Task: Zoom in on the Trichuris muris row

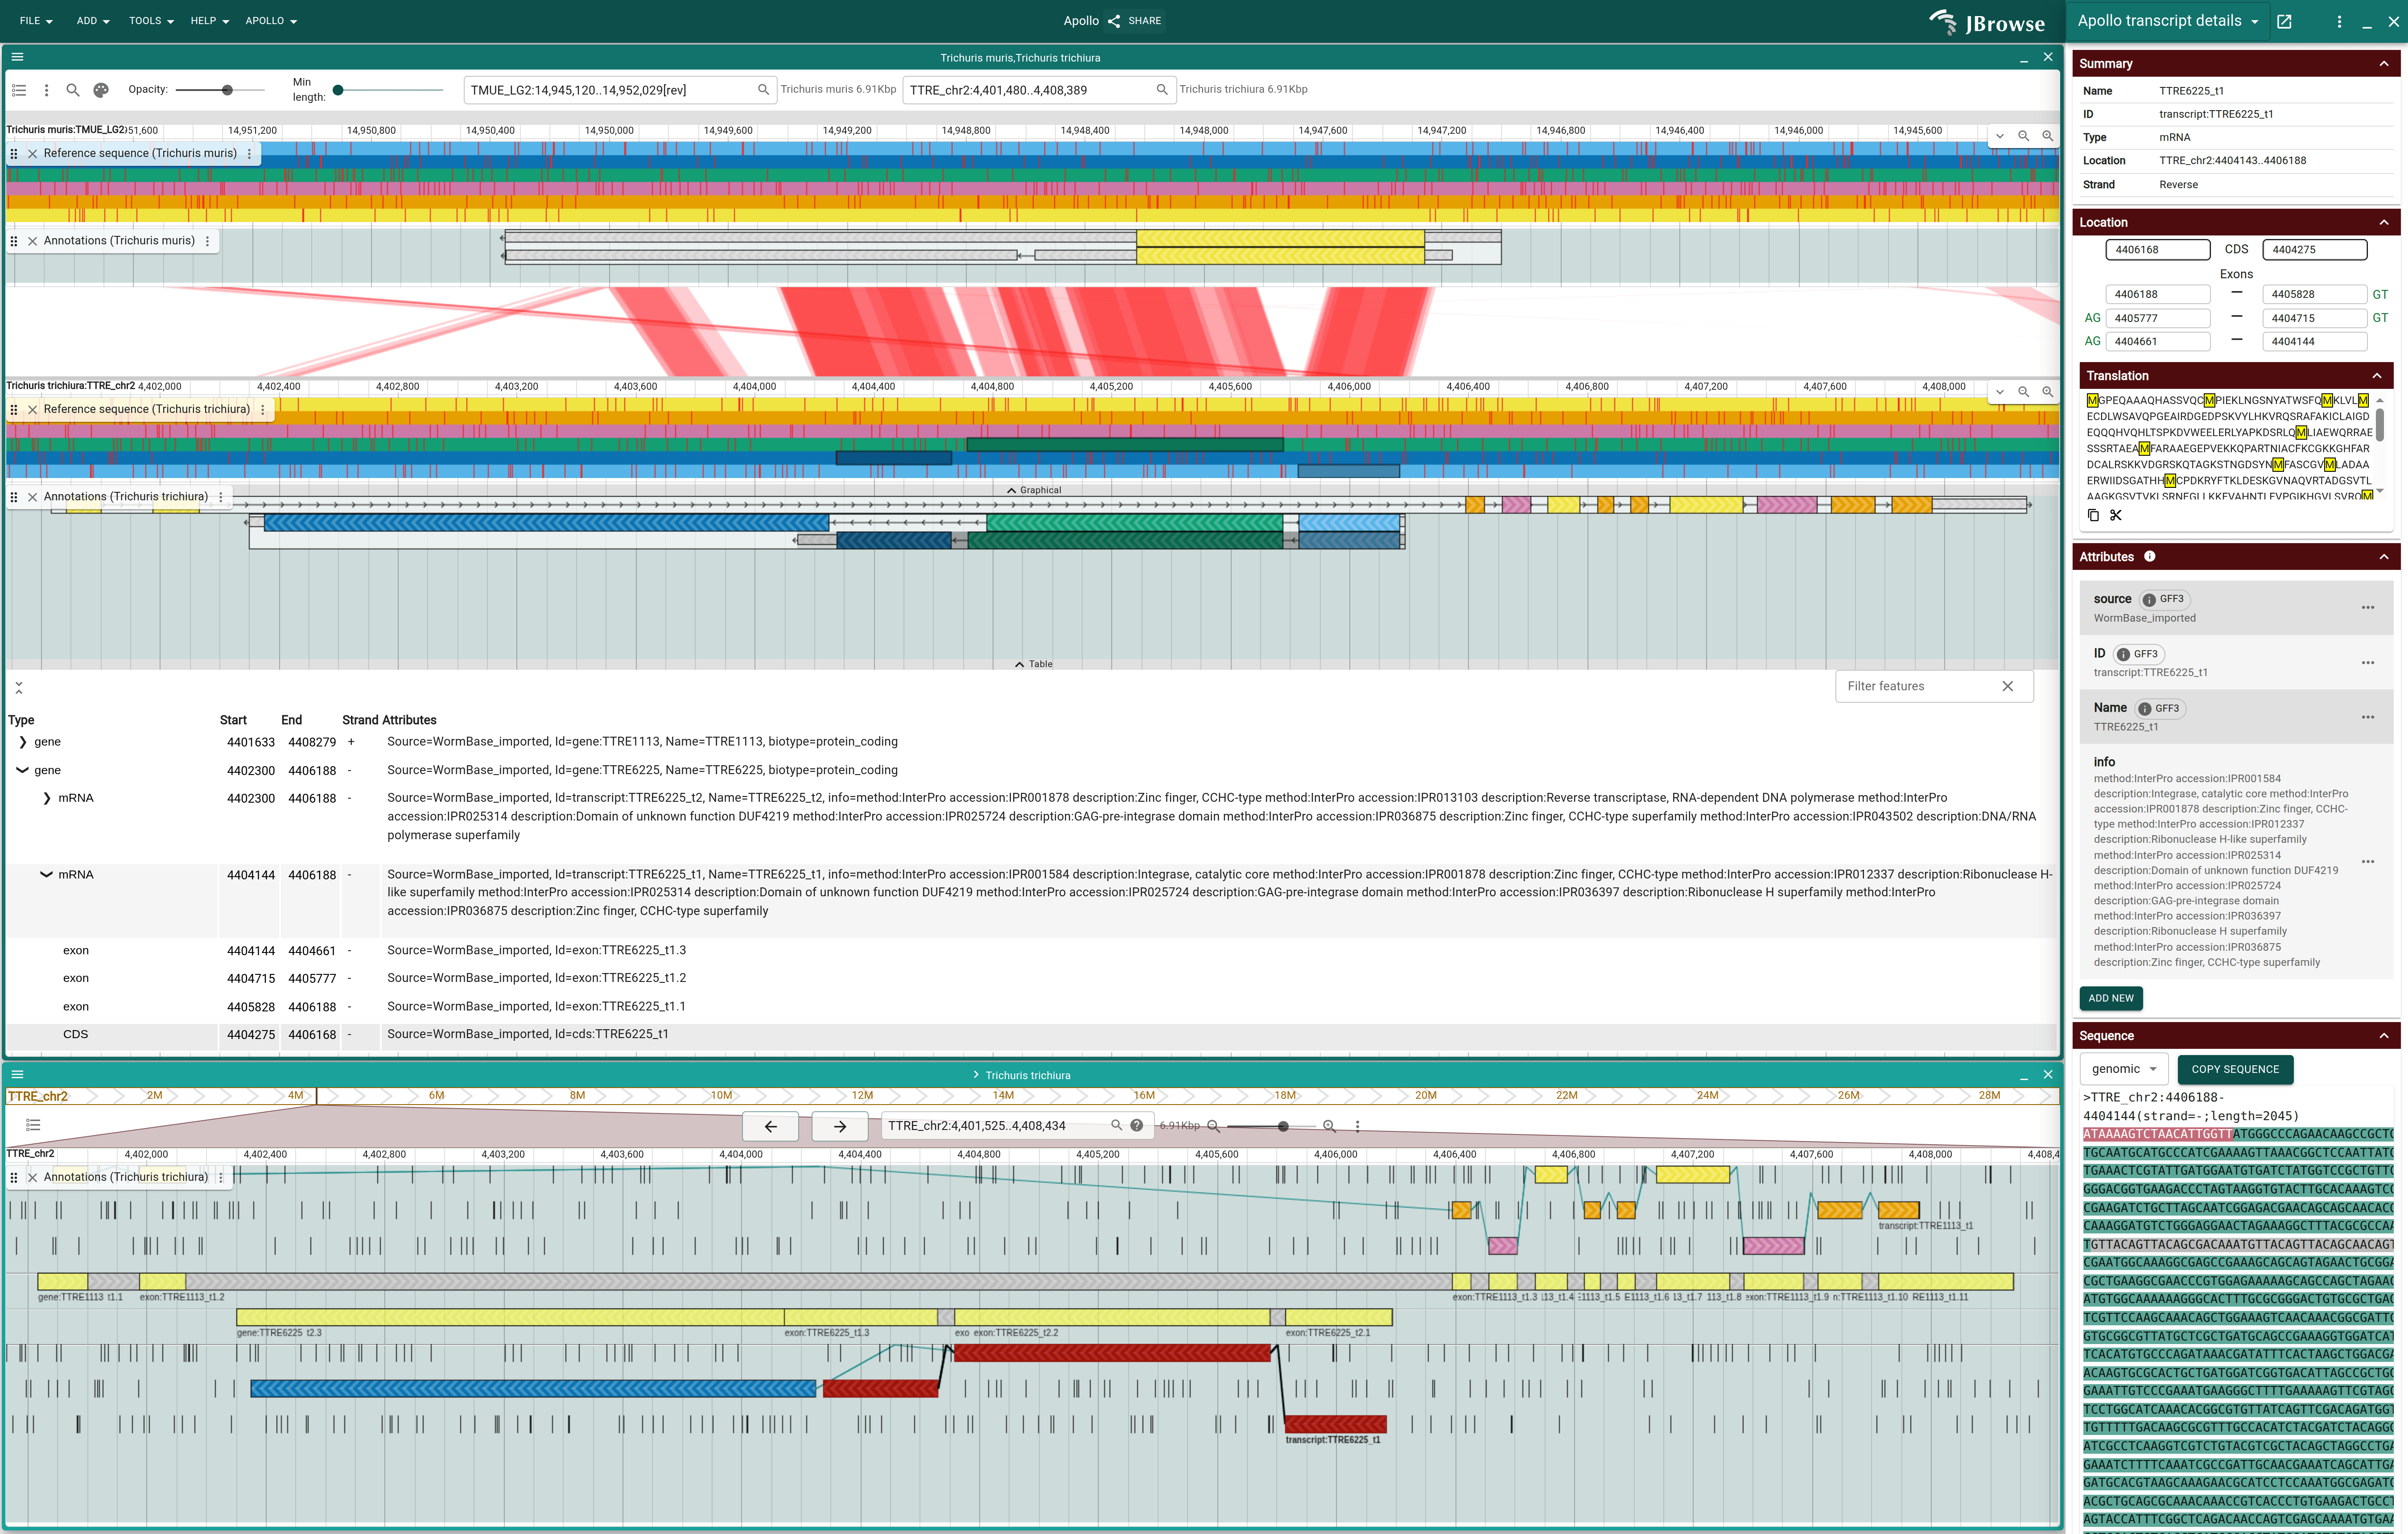Action: tap(2048, 136)
